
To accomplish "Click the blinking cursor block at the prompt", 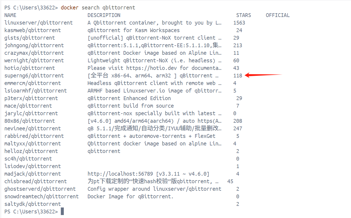I will coord(62,212).
